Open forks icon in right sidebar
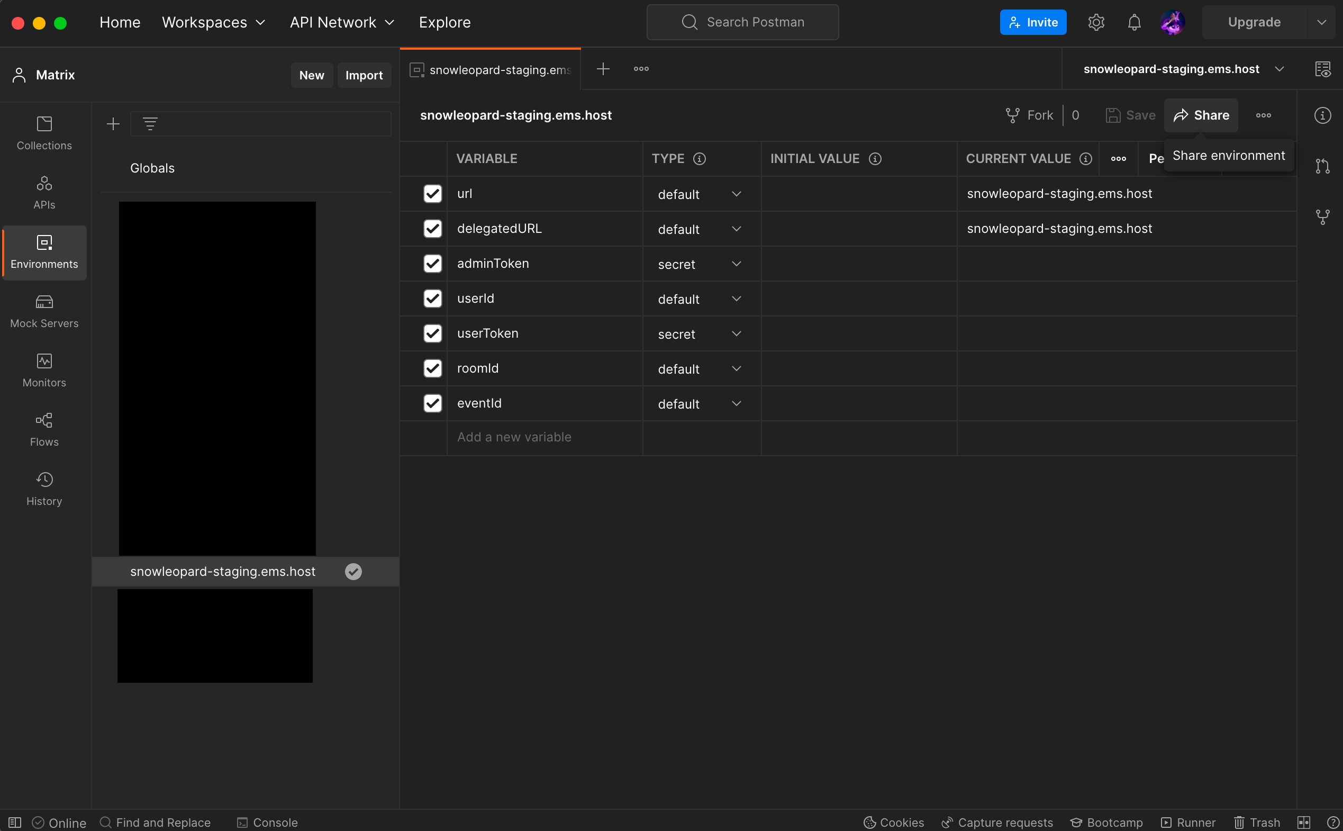 tap(1323, 217)
